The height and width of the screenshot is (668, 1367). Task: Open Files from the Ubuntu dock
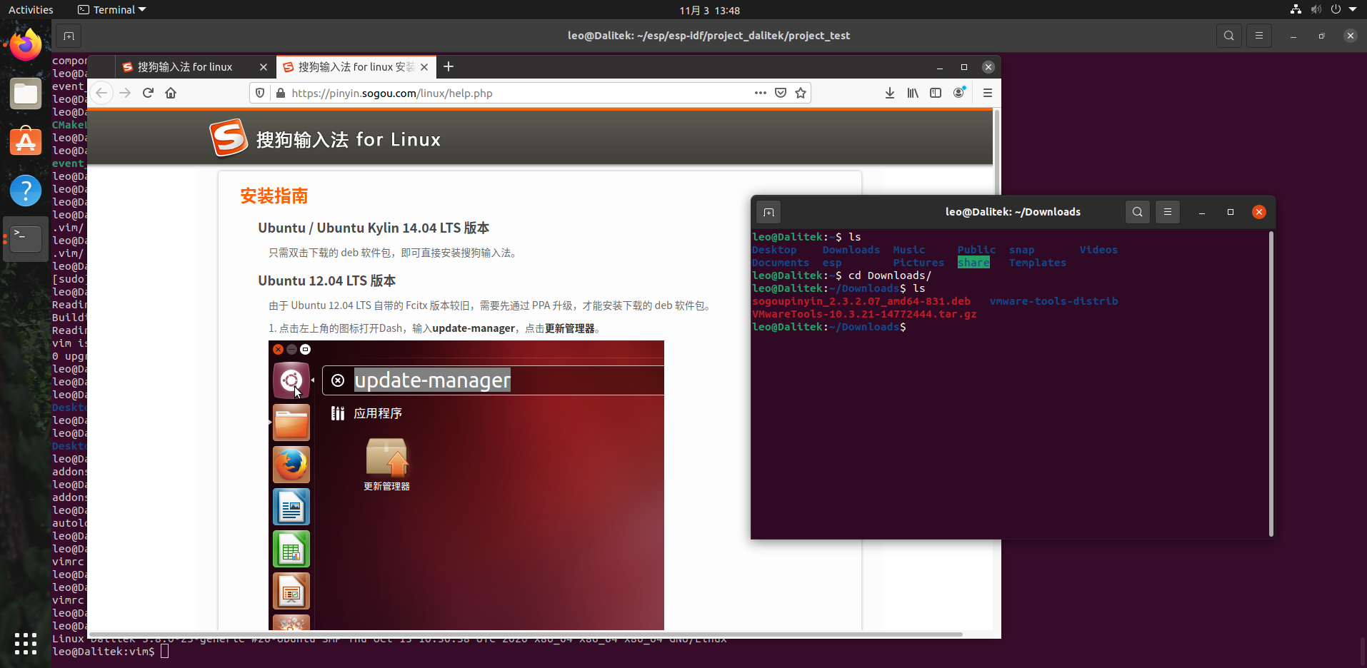(26, 93)
